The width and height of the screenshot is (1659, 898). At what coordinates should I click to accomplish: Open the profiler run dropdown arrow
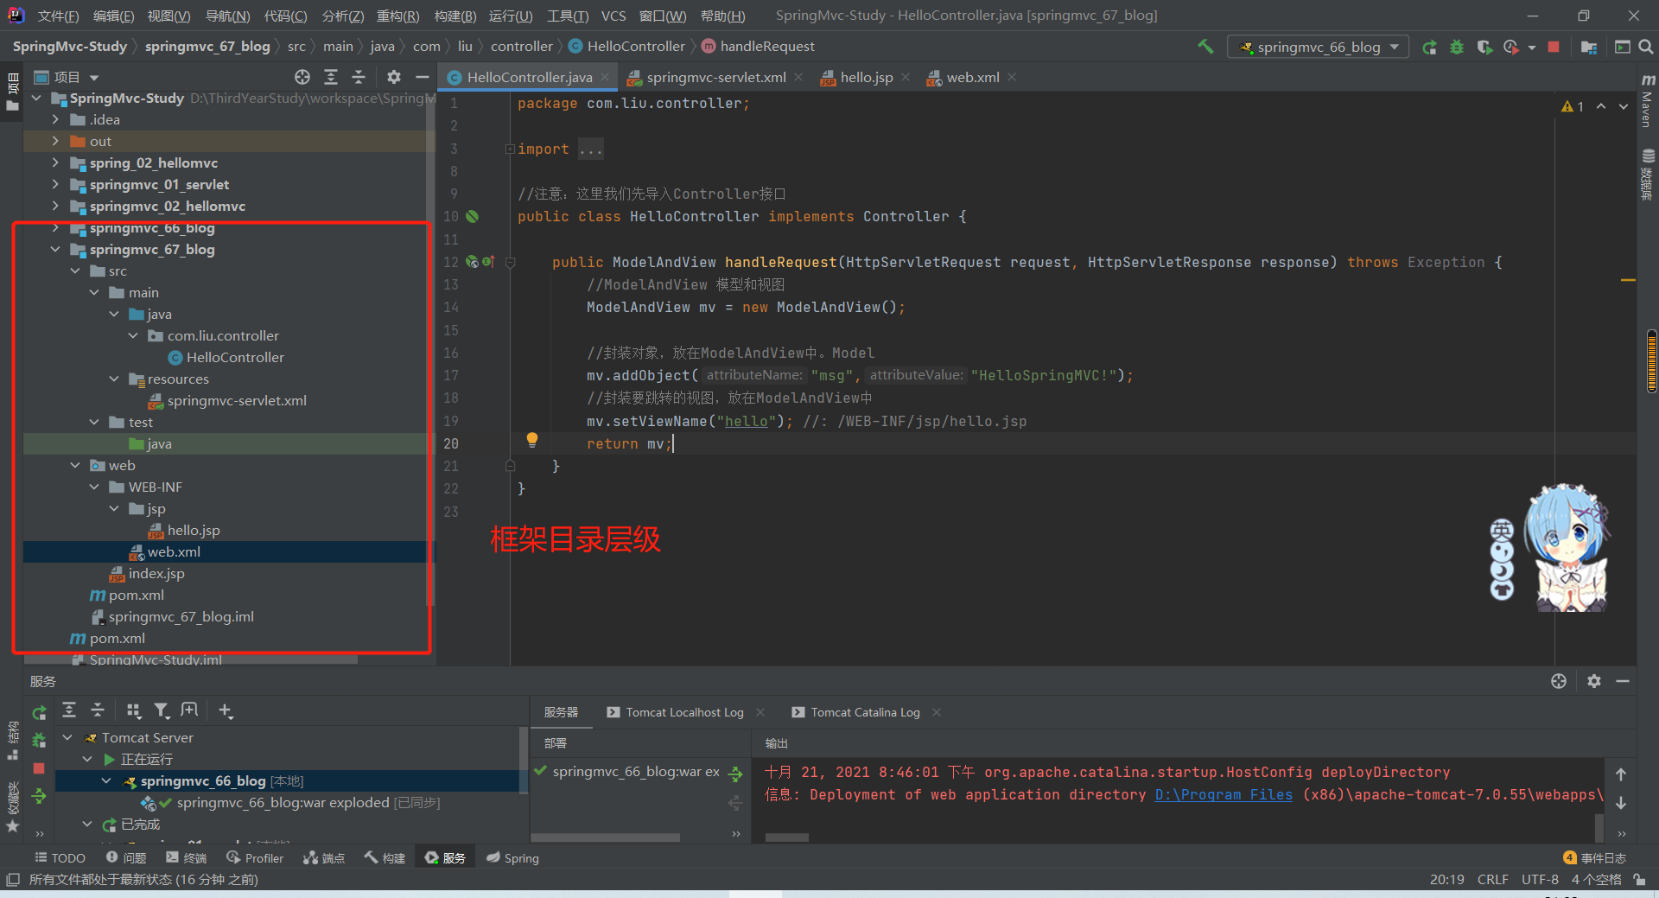point(1532,48)
